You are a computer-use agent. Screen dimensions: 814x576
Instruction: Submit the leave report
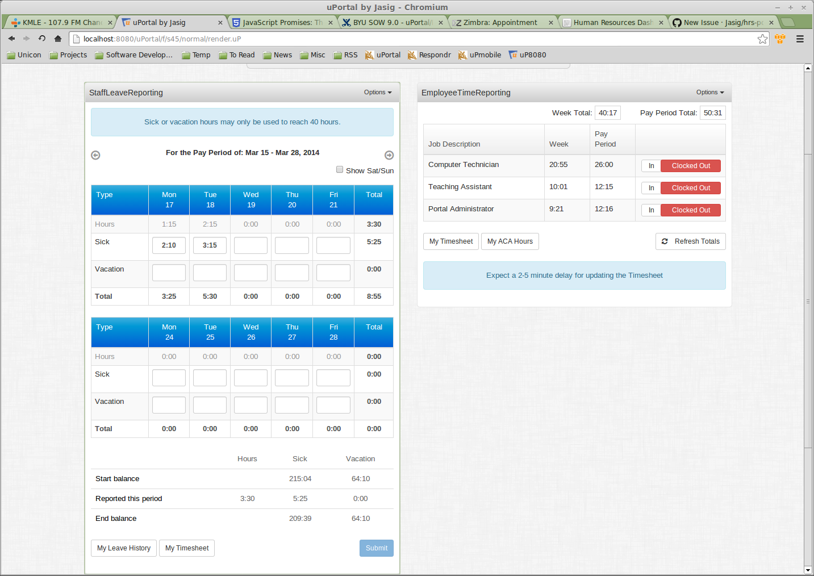[377, 548]
